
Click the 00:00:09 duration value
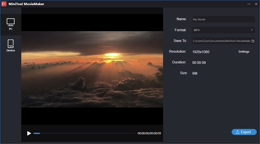199,63
